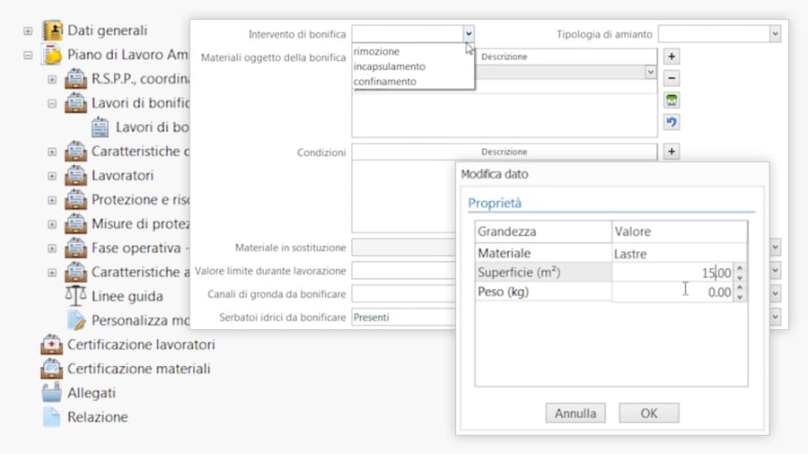
Task: Open the Allegati basket icon
Action: (52, 393)
